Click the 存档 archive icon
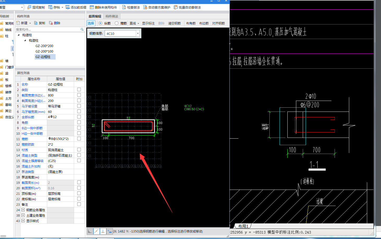 click(50, 7)
